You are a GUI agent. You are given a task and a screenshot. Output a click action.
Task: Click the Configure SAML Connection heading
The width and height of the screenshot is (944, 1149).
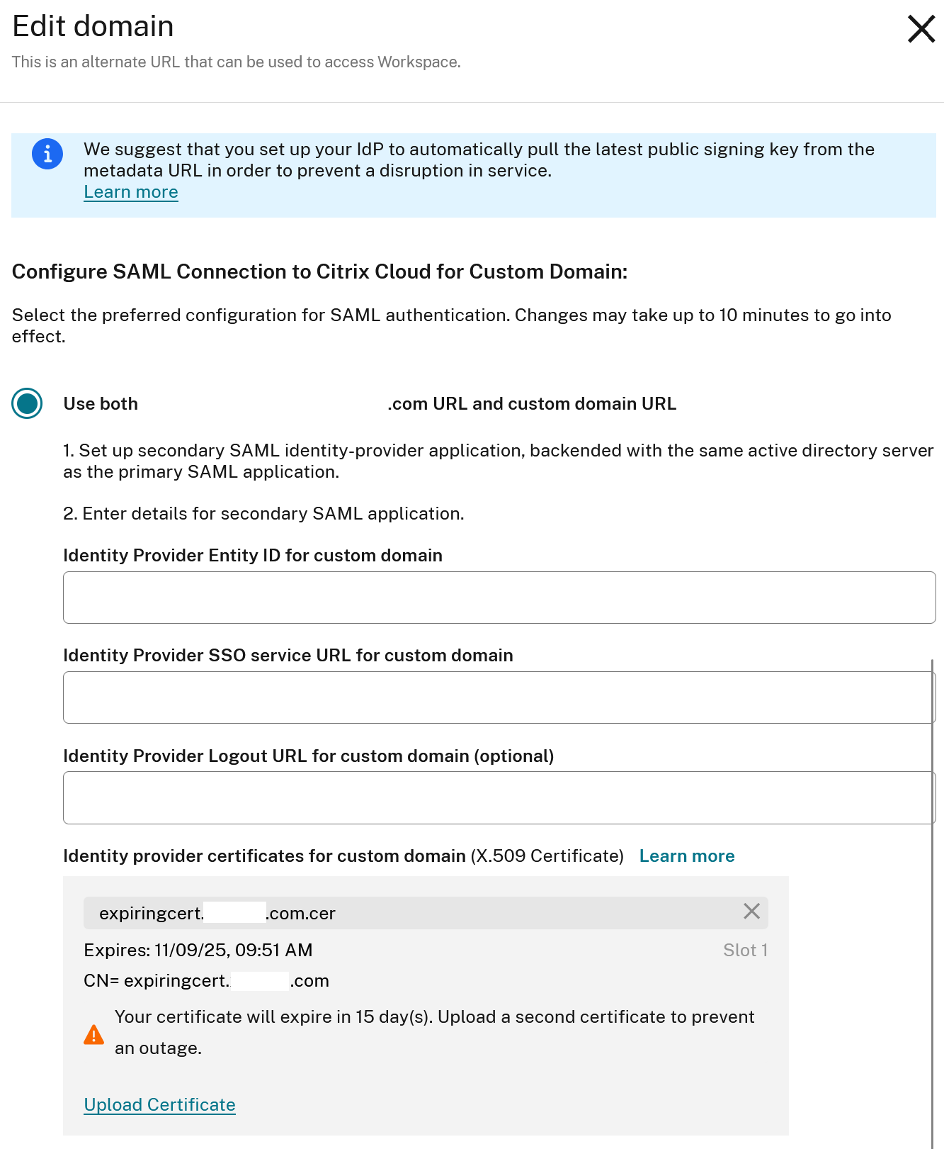coord(319,271)
